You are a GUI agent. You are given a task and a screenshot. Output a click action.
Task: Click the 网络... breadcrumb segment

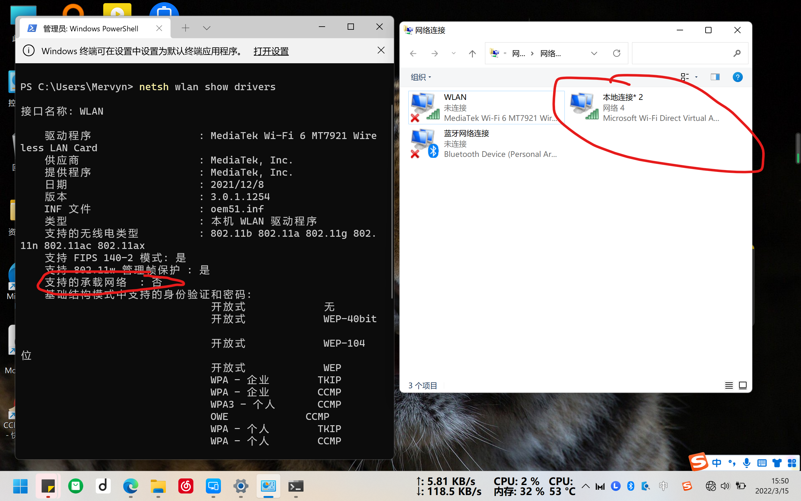550,53
